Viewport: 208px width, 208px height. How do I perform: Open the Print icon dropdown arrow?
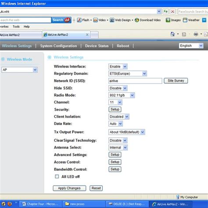201,34
